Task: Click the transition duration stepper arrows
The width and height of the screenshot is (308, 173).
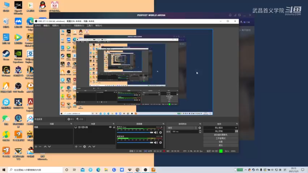Action: 200,131
